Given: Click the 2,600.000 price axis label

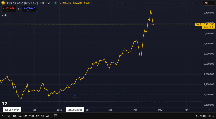Looking at the screenshot, I should point(209,95).
